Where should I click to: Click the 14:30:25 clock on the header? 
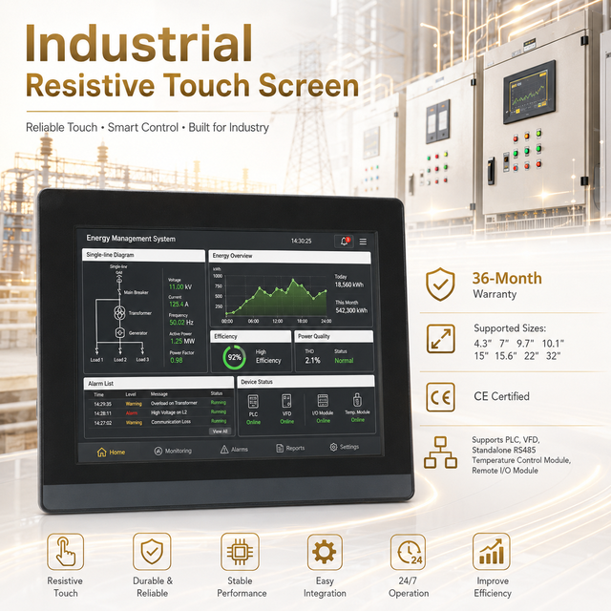click(x=302, y=241)
